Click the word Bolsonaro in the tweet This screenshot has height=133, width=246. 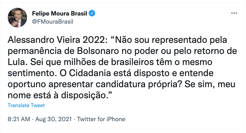[x=98, y=51]
